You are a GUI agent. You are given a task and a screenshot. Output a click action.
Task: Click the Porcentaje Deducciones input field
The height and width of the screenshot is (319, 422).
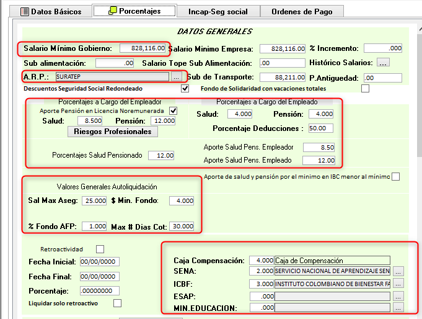click(x=321, y=128)
